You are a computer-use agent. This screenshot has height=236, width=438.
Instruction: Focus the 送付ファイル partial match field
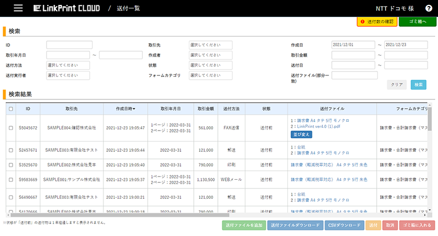point(354,75)
